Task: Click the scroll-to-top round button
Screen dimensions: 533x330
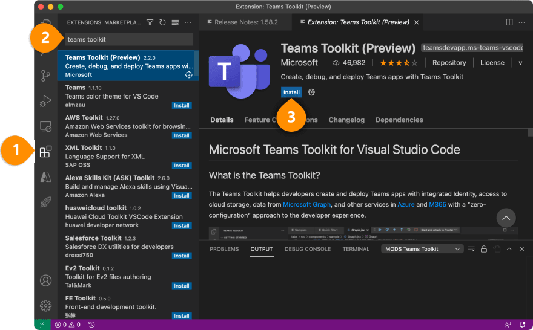Action: (506, 218)
